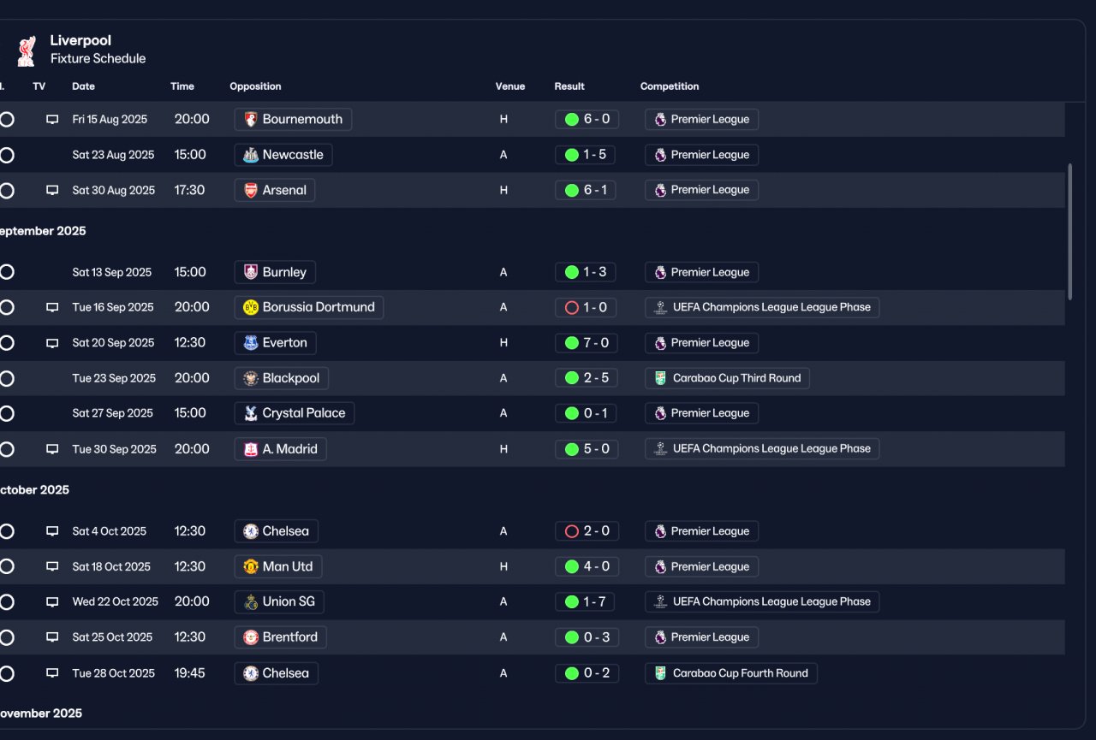Open the A. Madrid opposition button

coord(281,449)
